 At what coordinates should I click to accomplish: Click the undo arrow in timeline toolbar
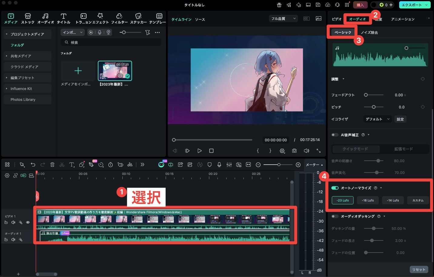point(33,165)
